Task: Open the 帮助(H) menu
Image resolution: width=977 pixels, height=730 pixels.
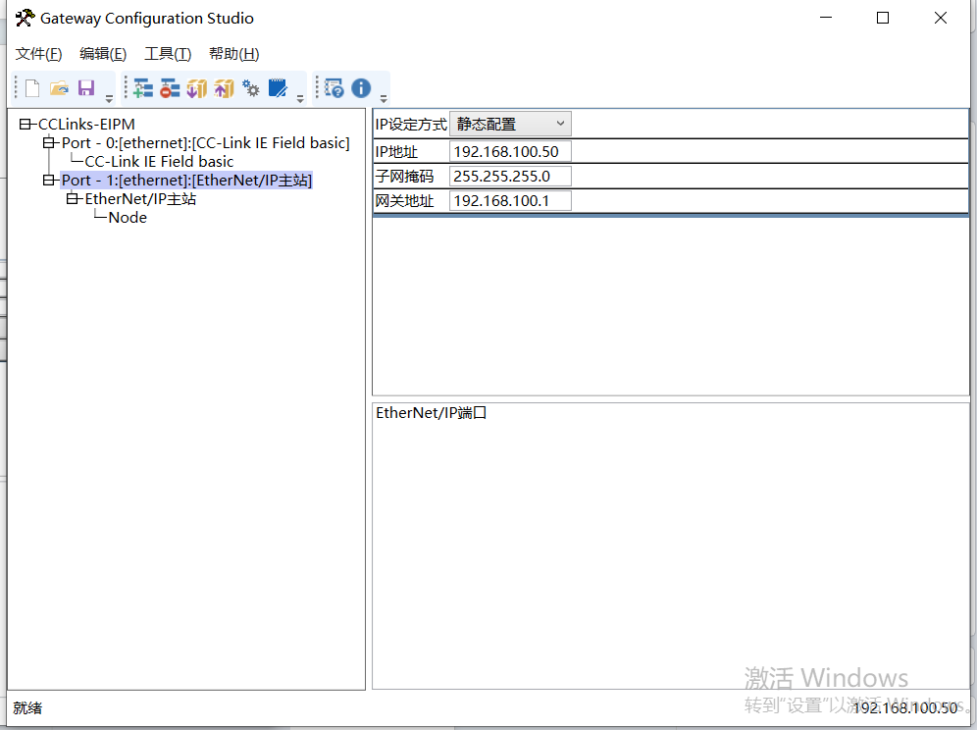Action: 233,54
